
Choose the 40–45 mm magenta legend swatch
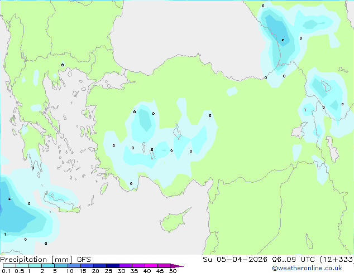[151, 266]
